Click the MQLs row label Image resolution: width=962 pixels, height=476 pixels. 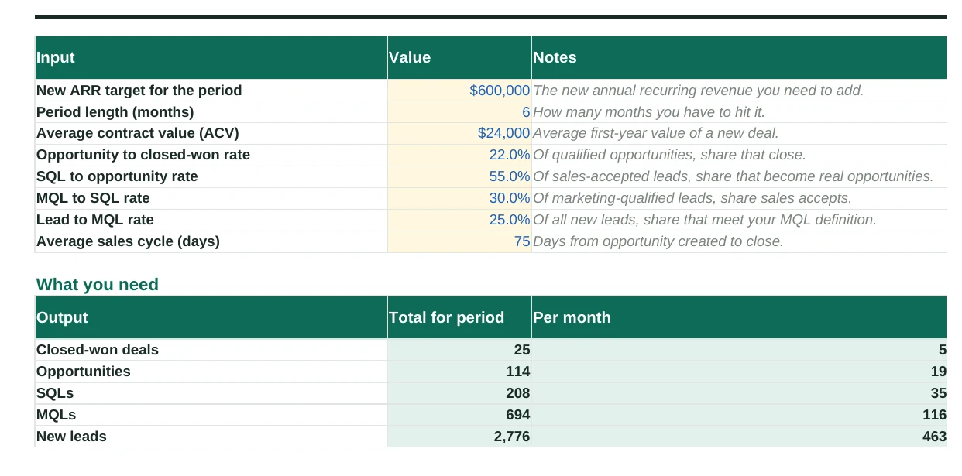(x=57, y=415)
